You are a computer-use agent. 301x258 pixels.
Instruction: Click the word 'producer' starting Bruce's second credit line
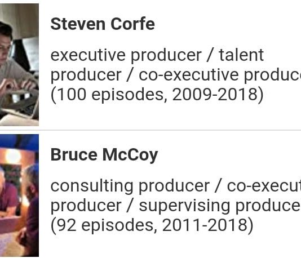pos(86,206)
